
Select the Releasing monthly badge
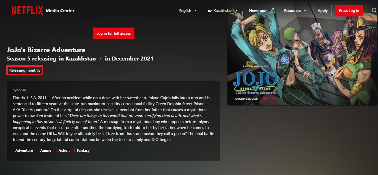click(x=25, y=70)
